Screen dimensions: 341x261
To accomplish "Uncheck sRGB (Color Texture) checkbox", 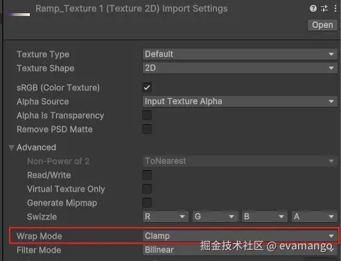I will [147, 87].
